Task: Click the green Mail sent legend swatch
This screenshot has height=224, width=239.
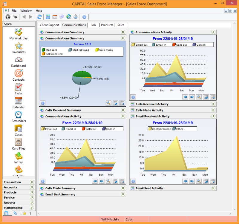Action: click(x=43, y=50)
